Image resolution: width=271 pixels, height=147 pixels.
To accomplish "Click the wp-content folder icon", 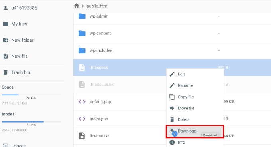I will [82, 33].
